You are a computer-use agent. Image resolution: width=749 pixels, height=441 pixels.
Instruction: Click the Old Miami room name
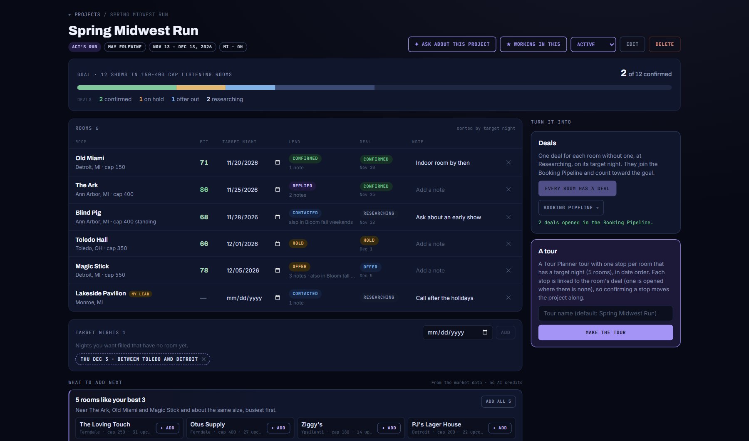coord(90,158)
